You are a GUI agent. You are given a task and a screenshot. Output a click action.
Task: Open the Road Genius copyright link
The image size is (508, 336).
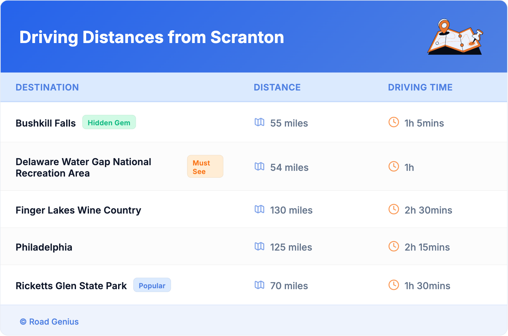click(49, 322)
